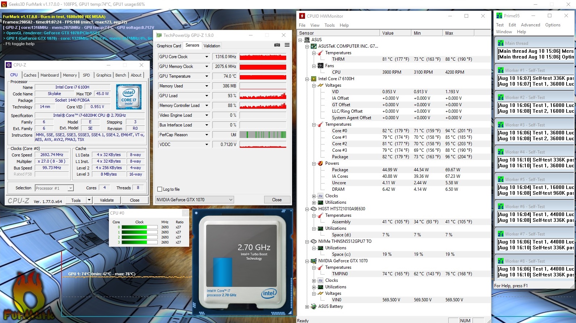The width and height of the screenshot is (576, 323).
Task: Click the HGST hard drive tree icon
Action: click(314, 209)
